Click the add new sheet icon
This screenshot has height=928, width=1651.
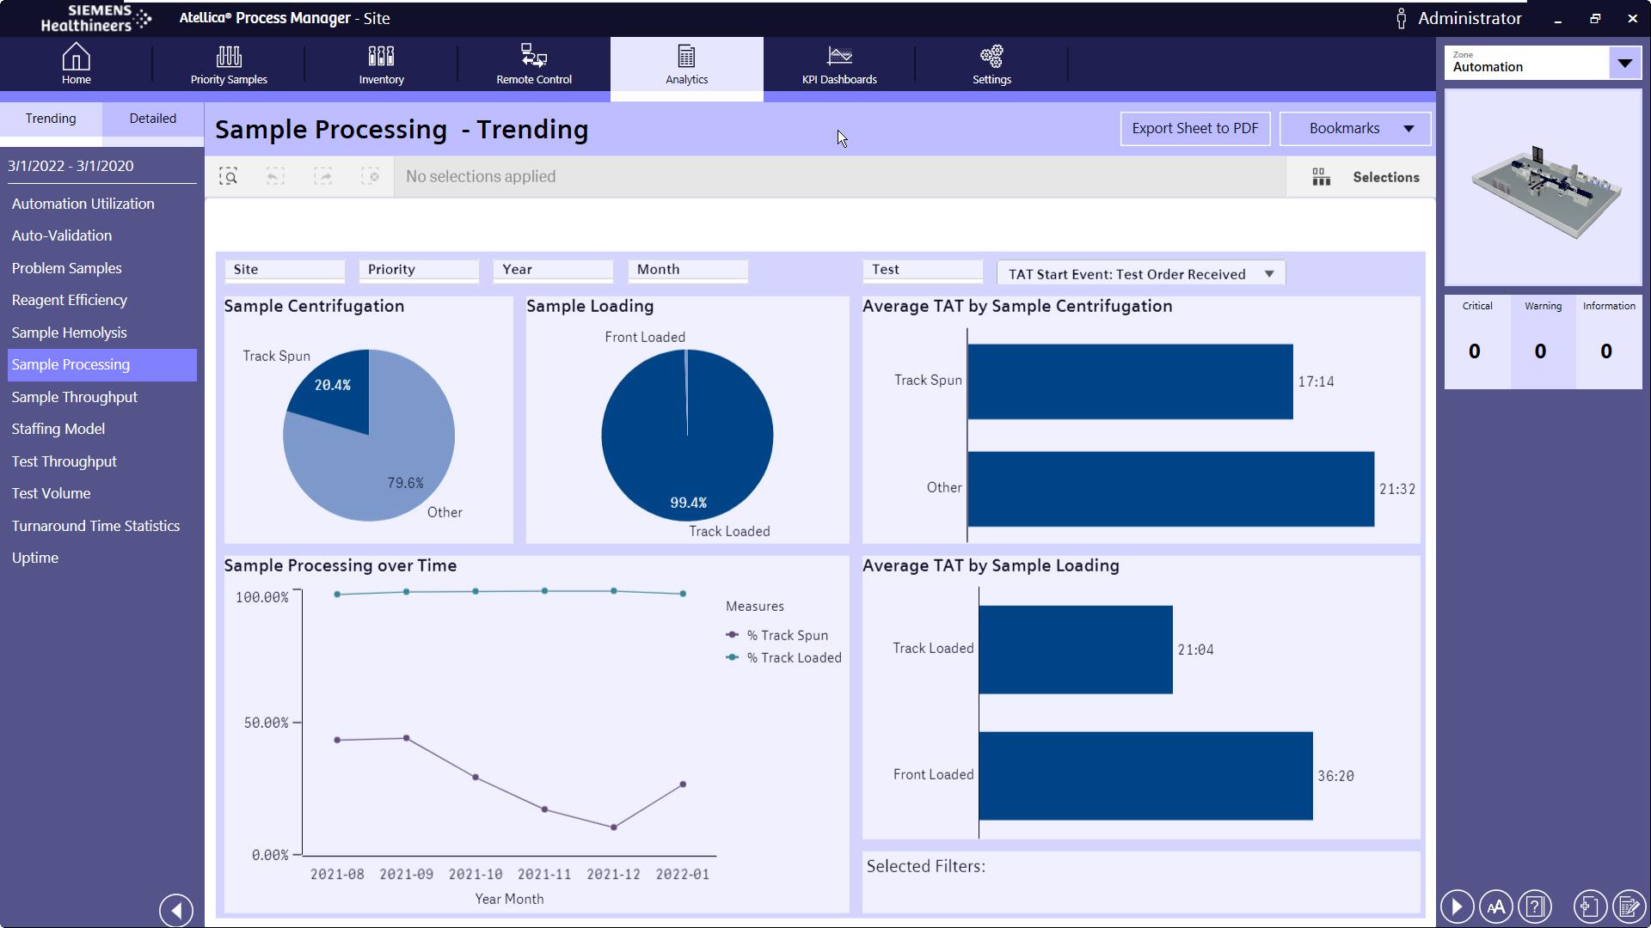click(1590, 907)
